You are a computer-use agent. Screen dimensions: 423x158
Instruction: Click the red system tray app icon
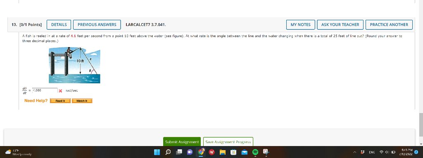[363, 152]
